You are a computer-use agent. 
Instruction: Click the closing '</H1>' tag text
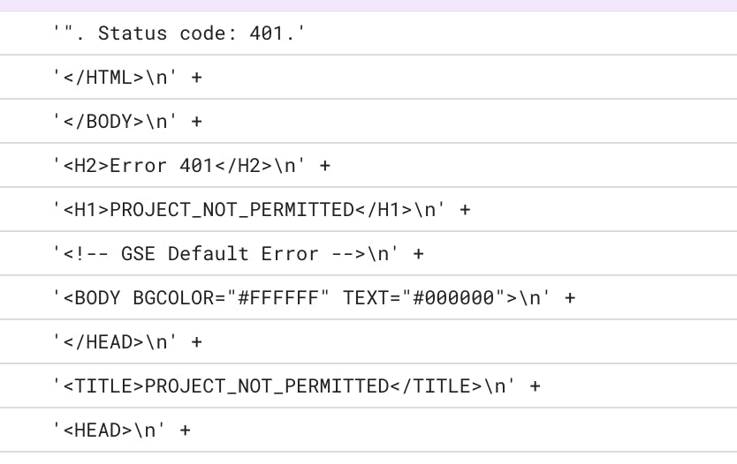[384, 210]
